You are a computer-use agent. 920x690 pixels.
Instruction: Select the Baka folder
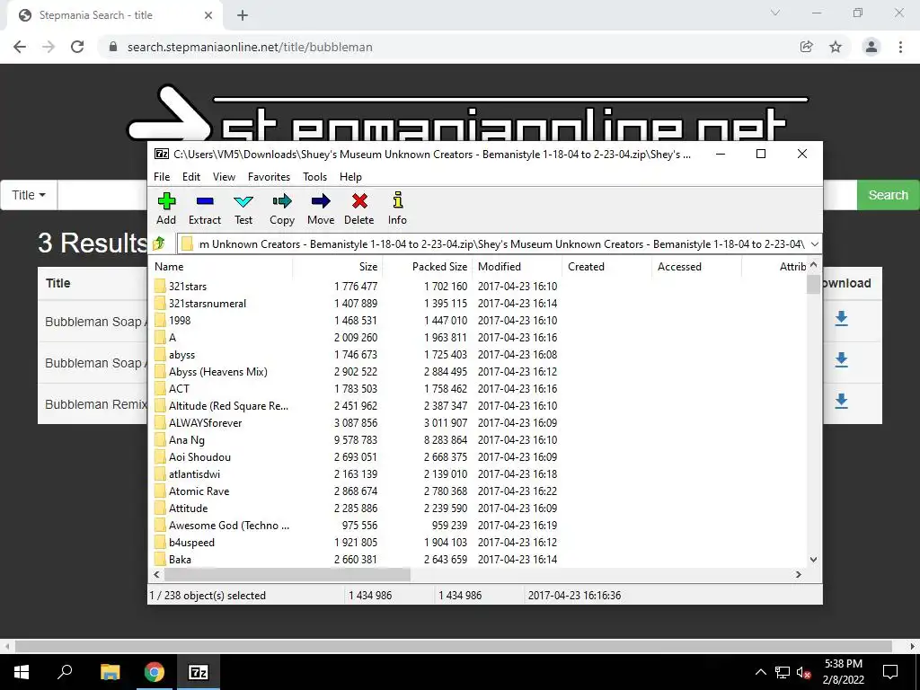(x=180, y=560)
